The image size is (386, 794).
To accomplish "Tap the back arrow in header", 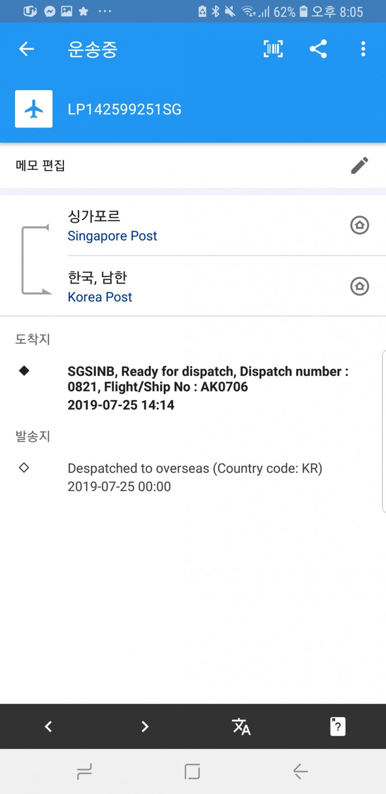I will pyautogui.click(x=26, y=49).
